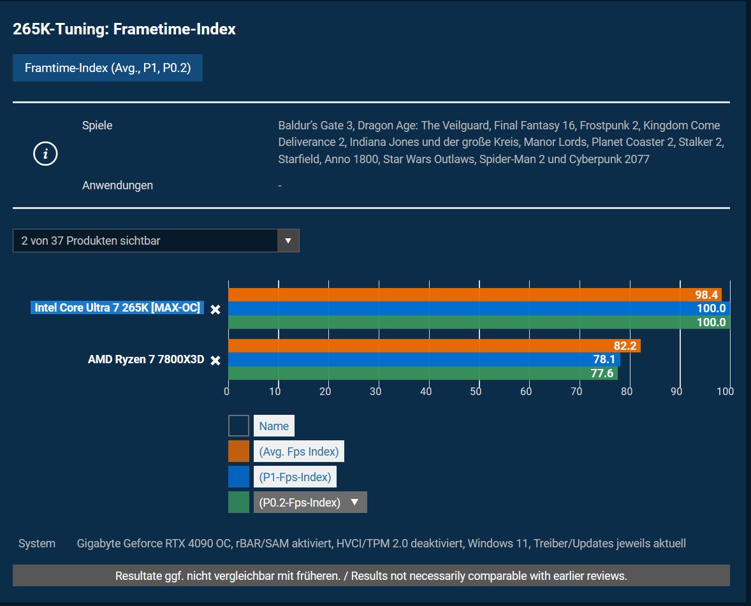751x606 pixels.
Task: Click the 'Resultate ggf. nicht vergleichbar' notice bar
Action: click(371, 576)
